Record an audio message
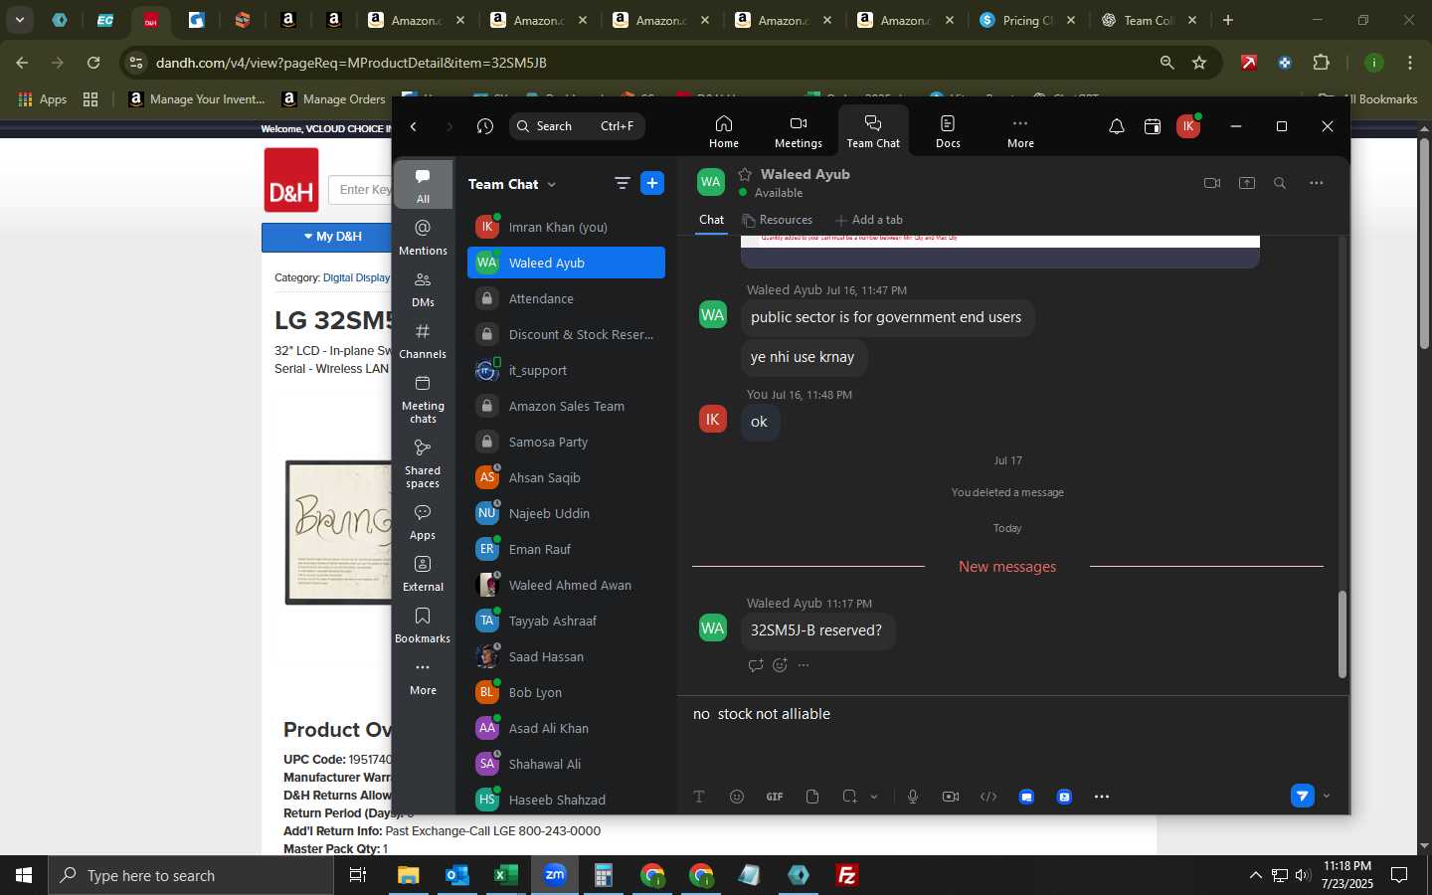The image size is (1432, 895). tap(913, 797)
